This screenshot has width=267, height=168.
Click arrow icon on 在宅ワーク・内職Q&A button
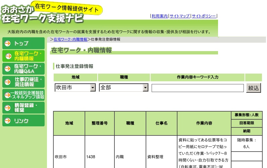click(x=7, y=69)
